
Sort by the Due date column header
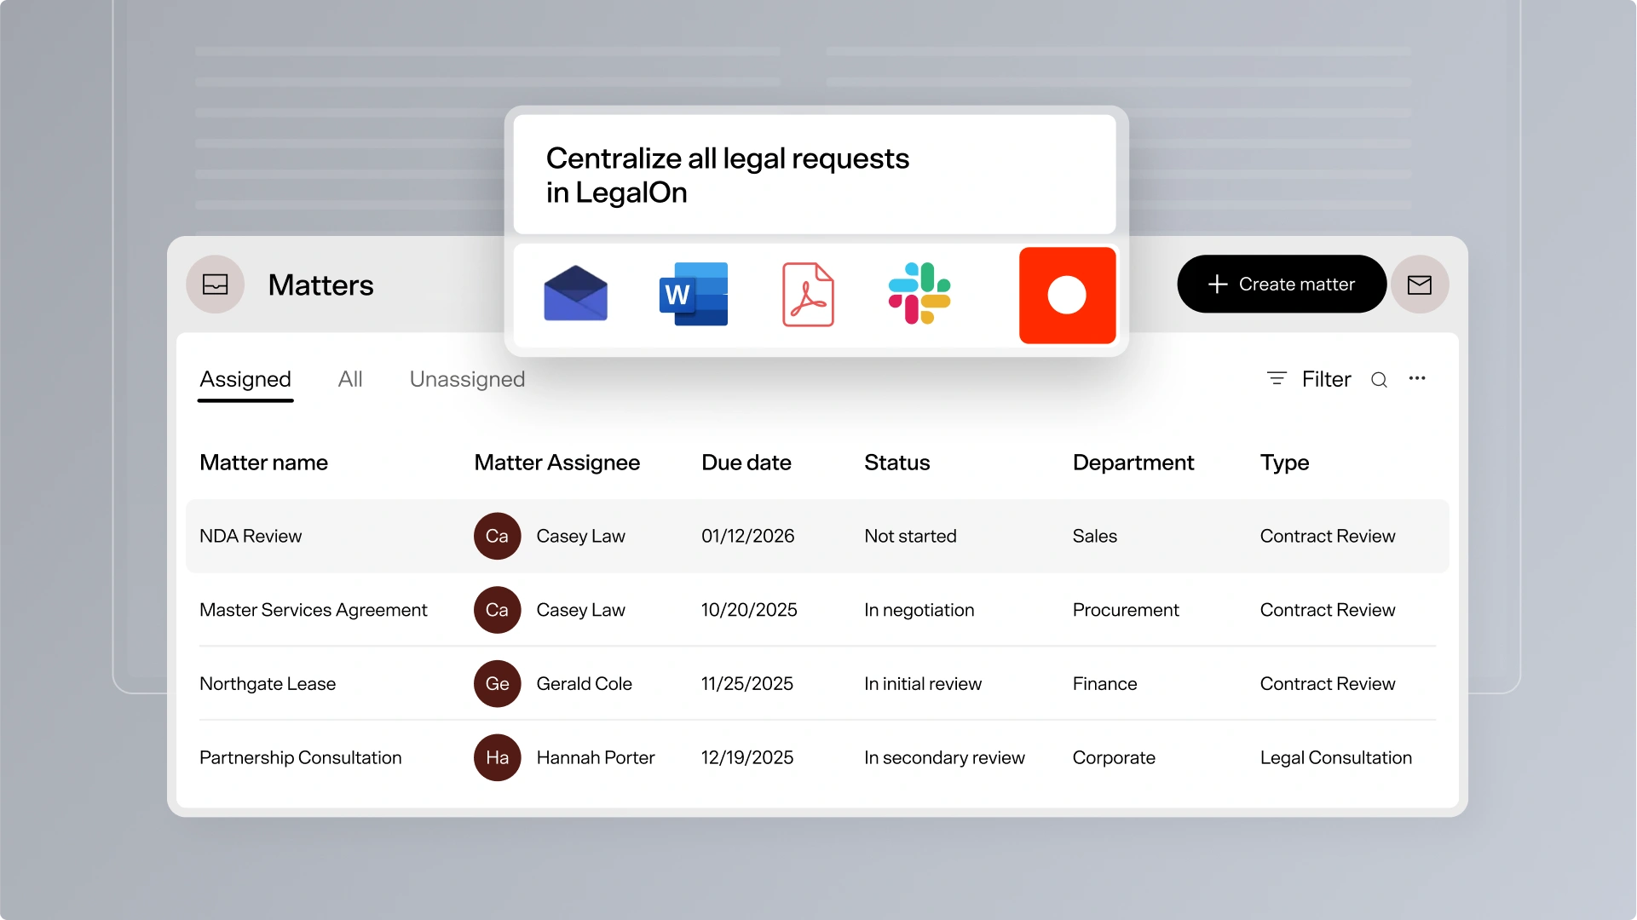coord(746,463)
